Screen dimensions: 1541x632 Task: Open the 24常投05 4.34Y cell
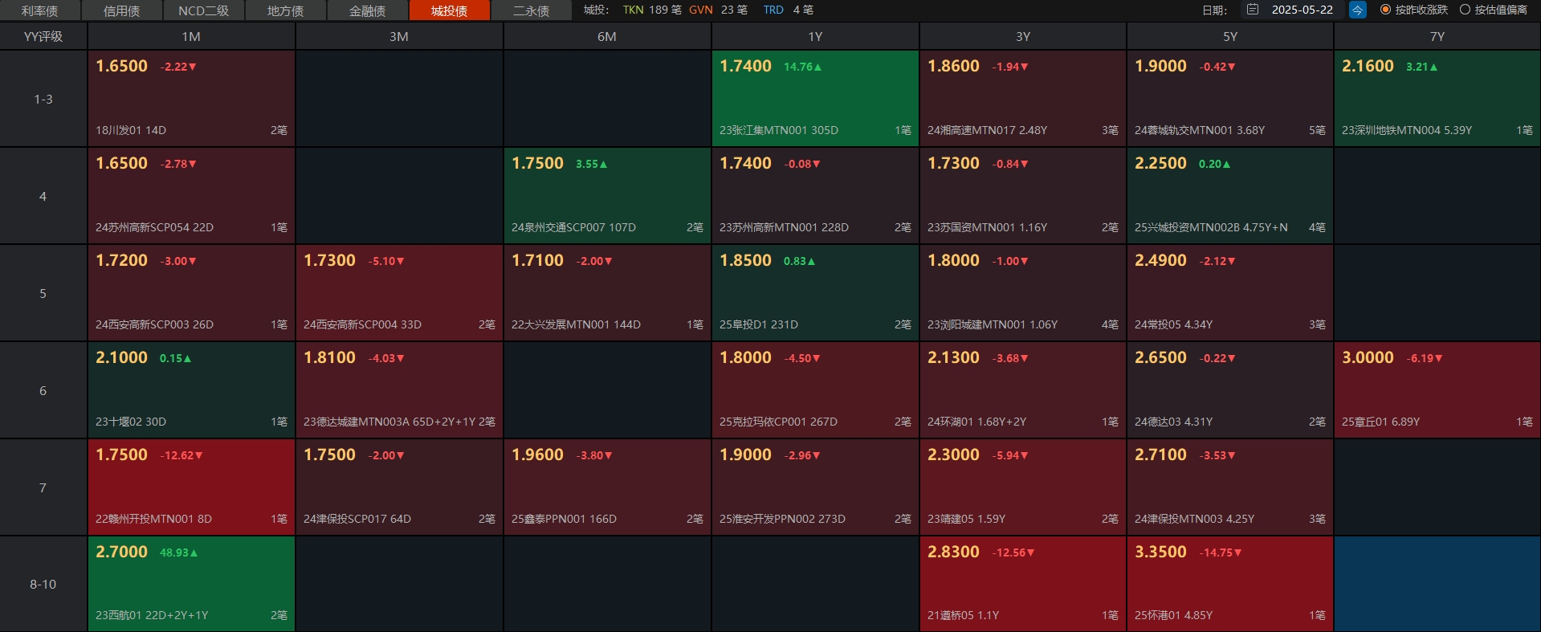click(1230, 293)
